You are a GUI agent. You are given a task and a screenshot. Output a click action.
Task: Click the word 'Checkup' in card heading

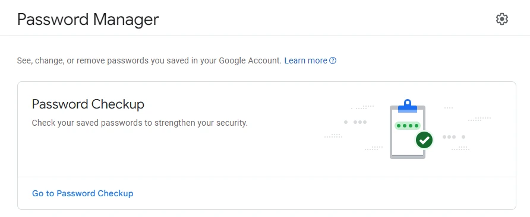click(118, 104)
